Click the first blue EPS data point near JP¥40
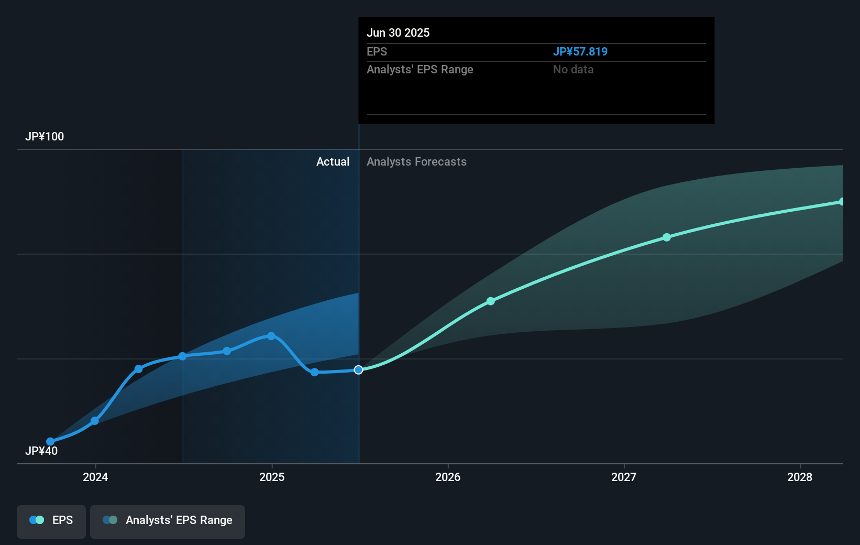This screenshot has height=545, width=860. (x=50, y=442)
